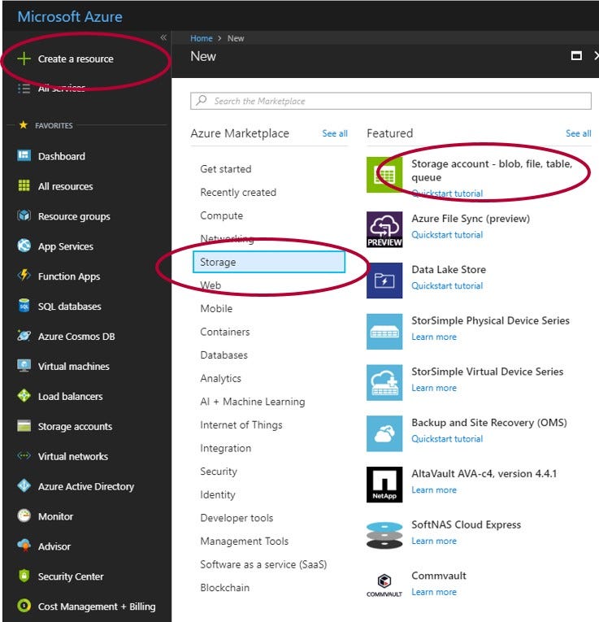Select Compute category
The width and height of the screenshot is (599, 622).
click(221, 215)
